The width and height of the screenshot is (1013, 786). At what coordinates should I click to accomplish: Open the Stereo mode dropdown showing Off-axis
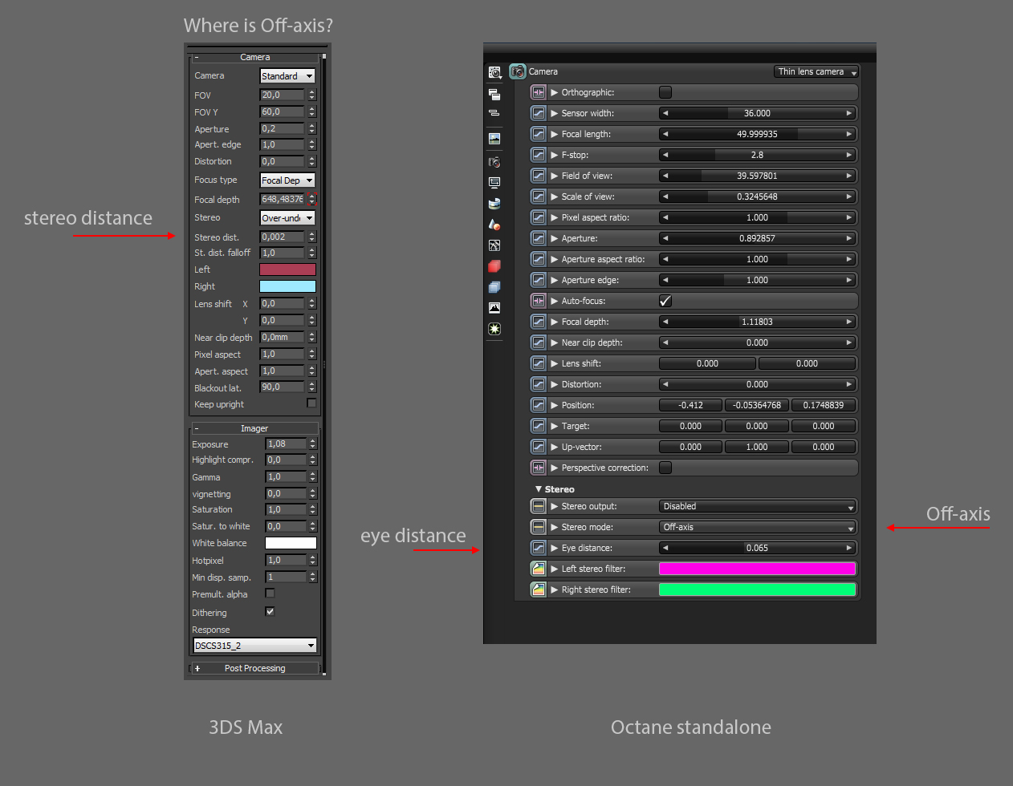point(758,527)
